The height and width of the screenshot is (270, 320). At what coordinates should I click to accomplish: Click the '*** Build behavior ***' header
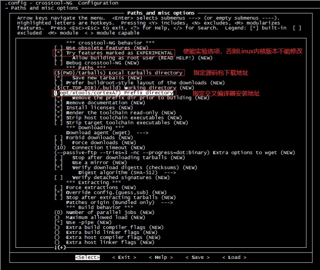(x=100, y=208)
